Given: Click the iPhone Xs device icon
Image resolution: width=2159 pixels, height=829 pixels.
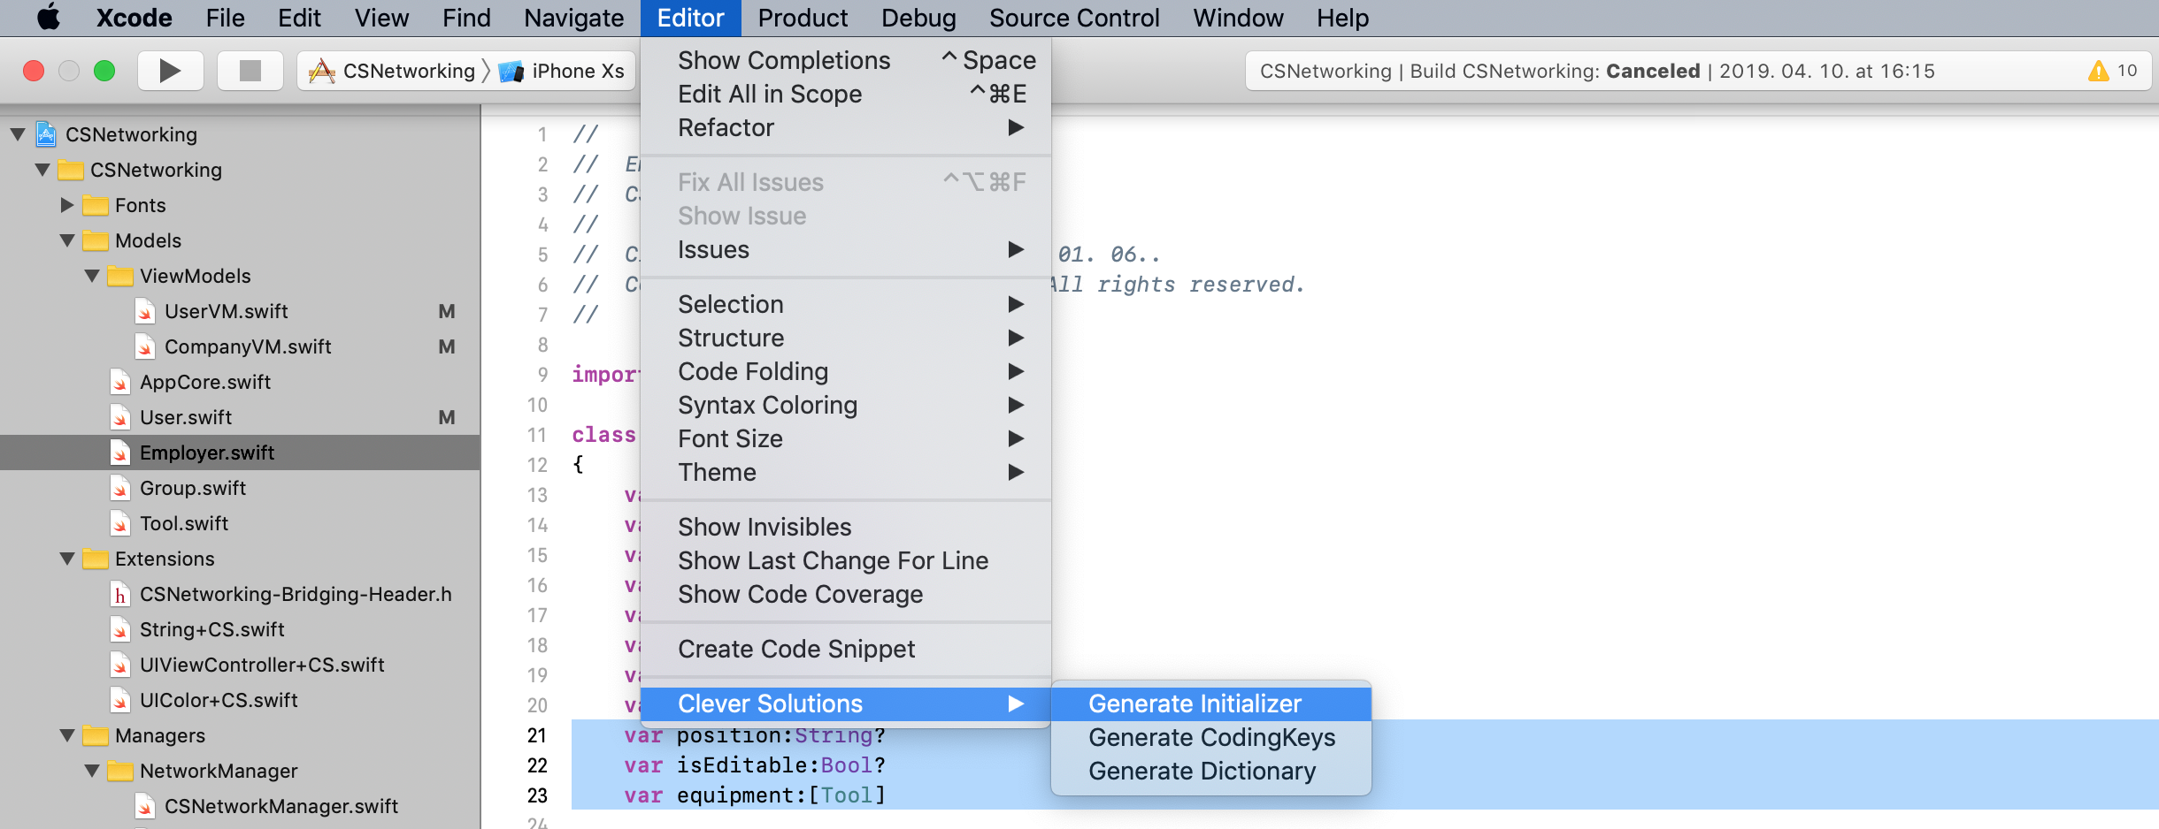Looking at the screenshot, I should point(511,72).
